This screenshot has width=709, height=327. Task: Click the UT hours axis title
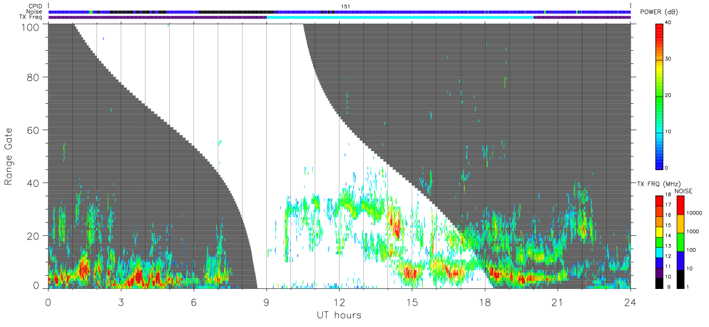coord(339,315)
